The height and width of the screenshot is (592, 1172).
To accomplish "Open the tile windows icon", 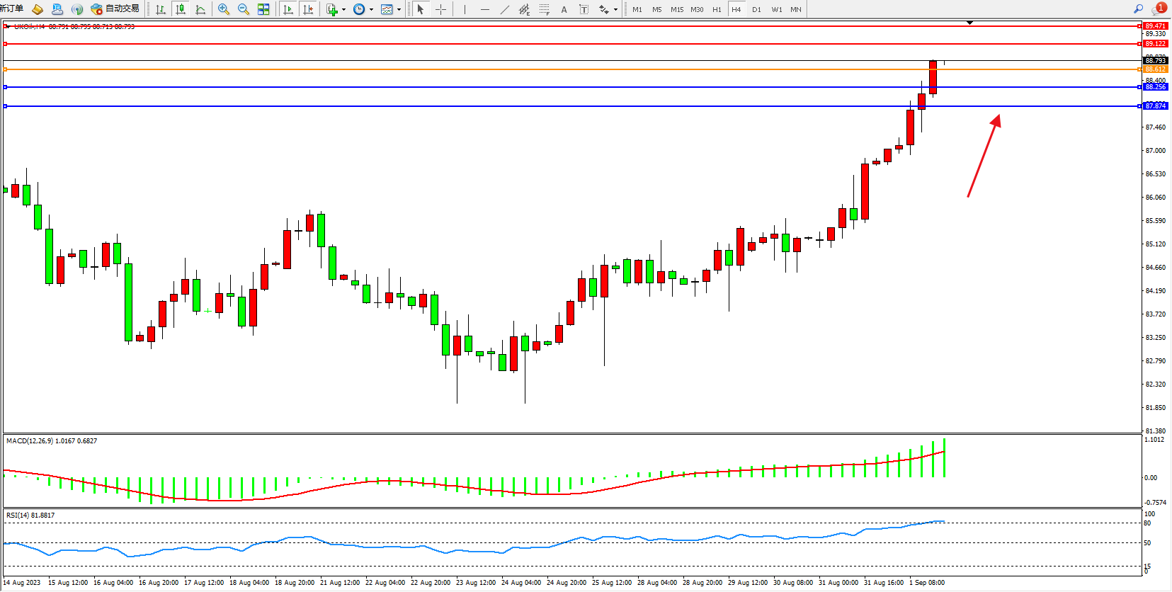I will click(263, 9).
